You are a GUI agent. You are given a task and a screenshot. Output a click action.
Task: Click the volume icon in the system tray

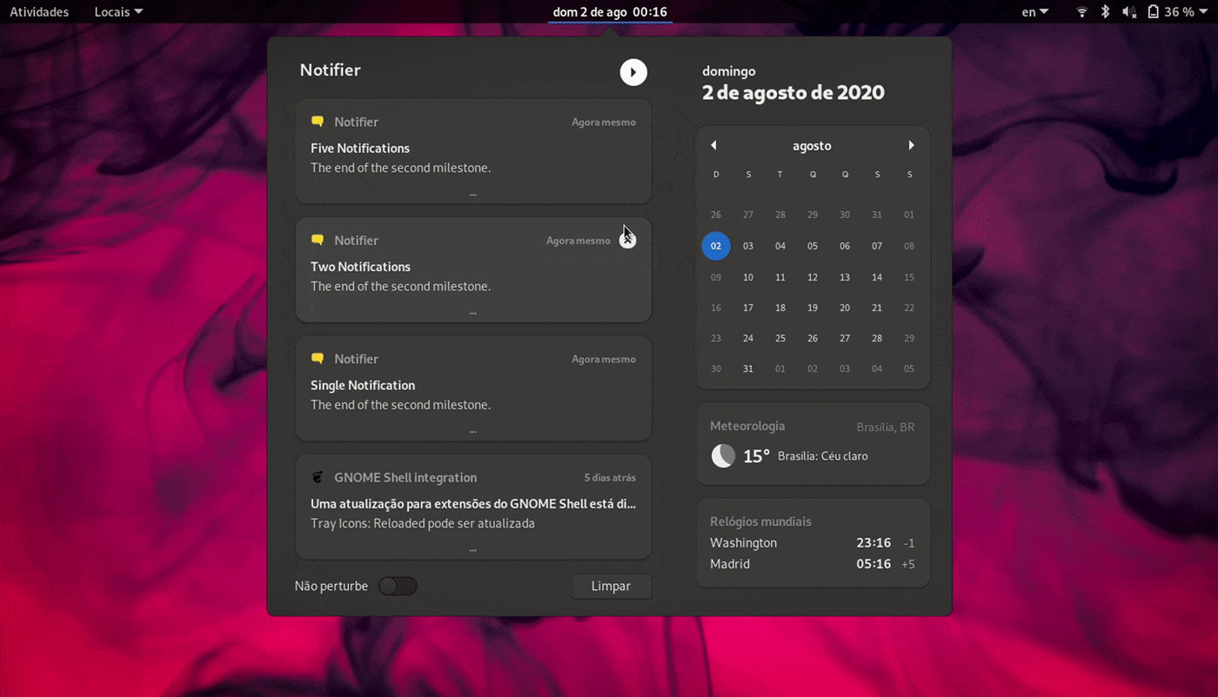click(1128, 11)
